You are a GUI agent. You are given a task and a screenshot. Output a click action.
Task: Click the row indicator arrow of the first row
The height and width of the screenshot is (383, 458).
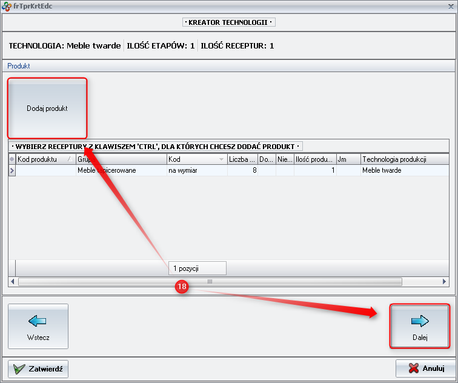12,170
